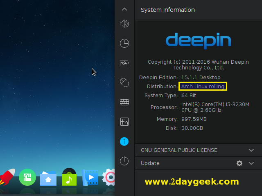Click the 15.1.1 Desktop edition value
This screenshot has height=196, width=262.
[x=201, y=77]
